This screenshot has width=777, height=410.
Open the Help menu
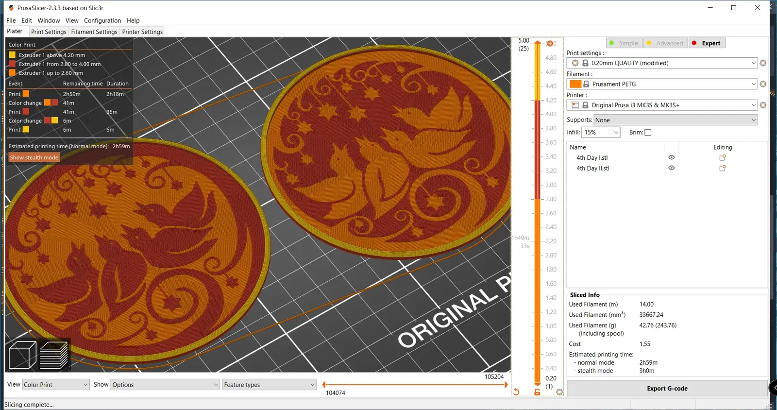point(133,20)
